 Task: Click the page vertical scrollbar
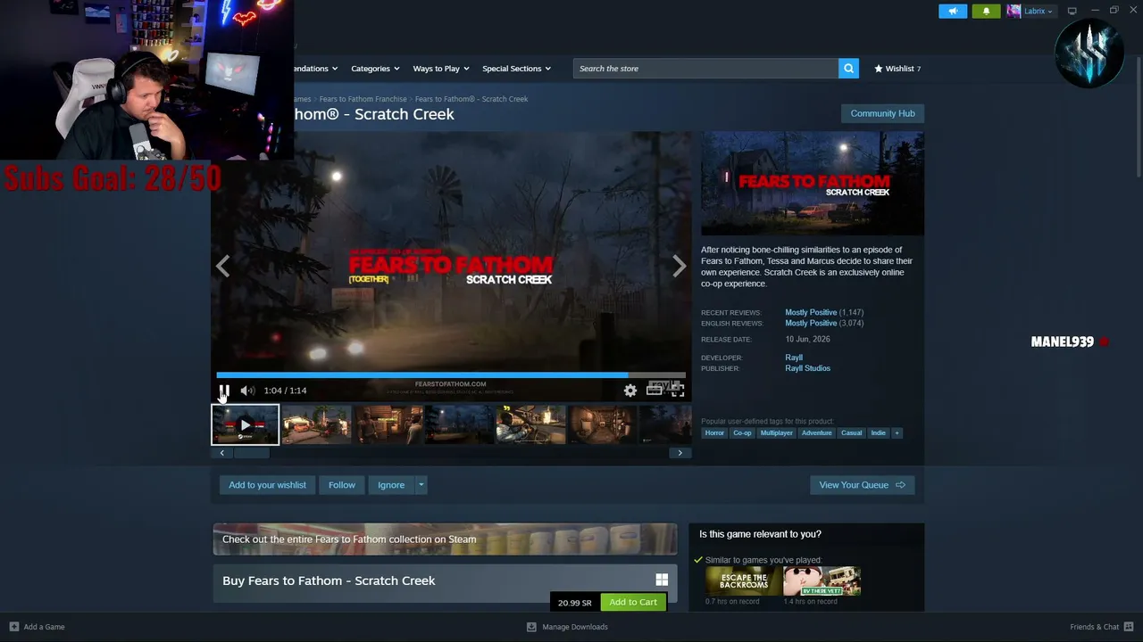click(x=1138, y=116)
